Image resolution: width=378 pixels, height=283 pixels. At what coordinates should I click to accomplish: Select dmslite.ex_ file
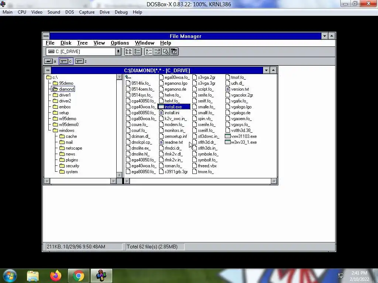138,148
